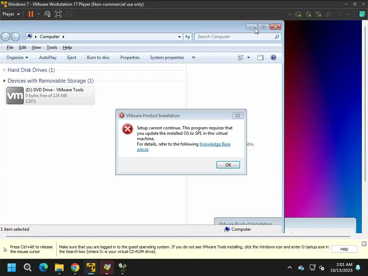Viewport: 368px width, 276px height.
Task: Launch Microsoft Edge from taskbar
Action: point(43,267)
